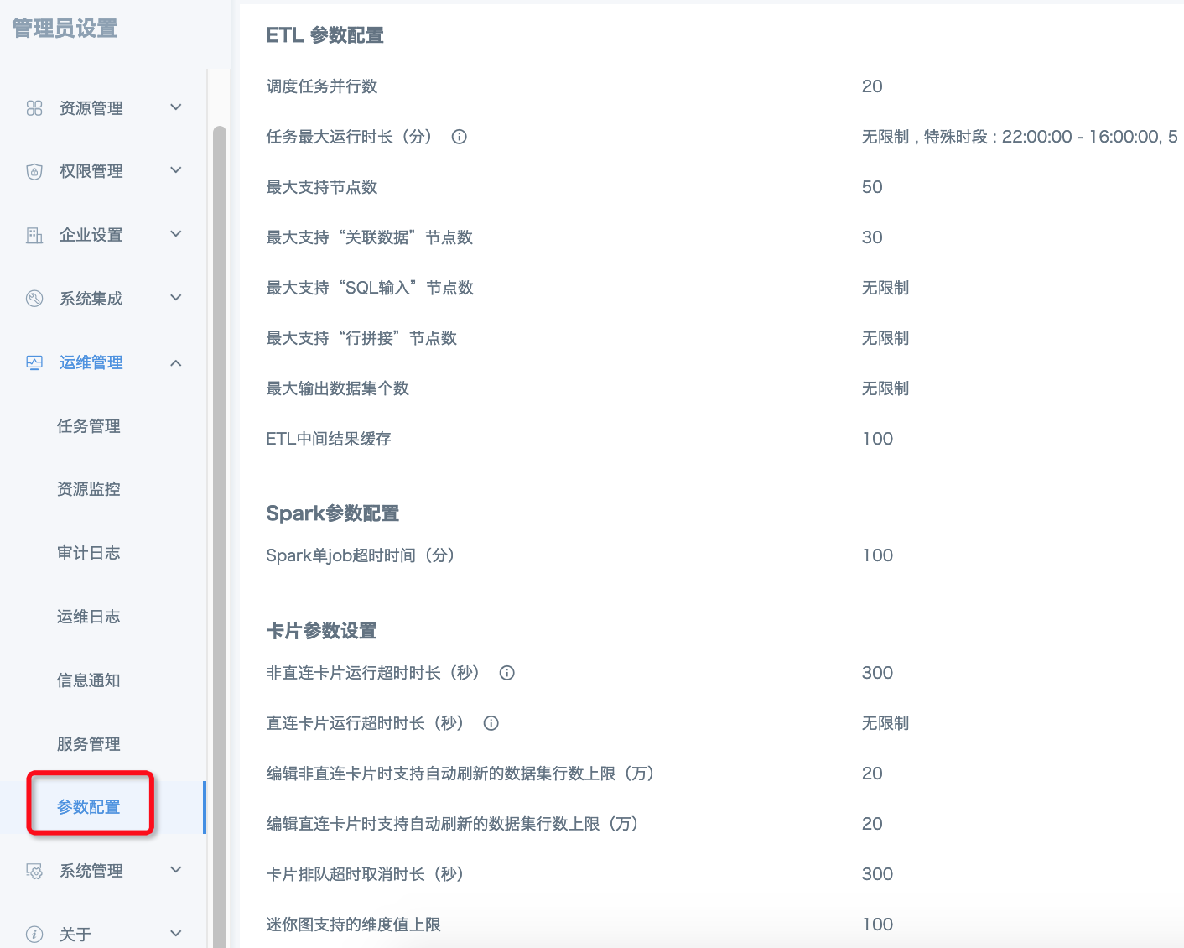Image resolution: width=1184 pixels, height=948 pixels.
Task: Click the 卡片排队超时取消时长（秒） label
Action: point(366,874)
